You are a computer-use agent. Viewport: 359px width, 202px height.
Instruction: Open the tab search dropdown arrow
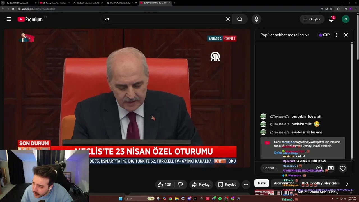[3, 3]
